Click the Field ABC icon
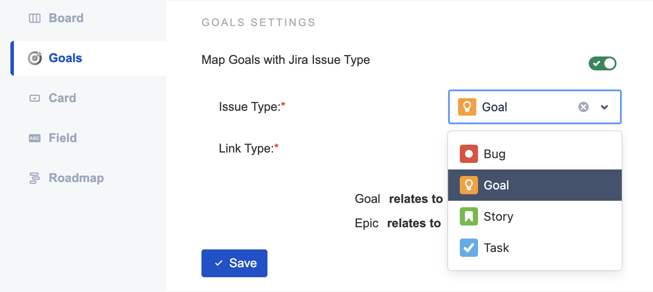653x292 pixels. 35,138
